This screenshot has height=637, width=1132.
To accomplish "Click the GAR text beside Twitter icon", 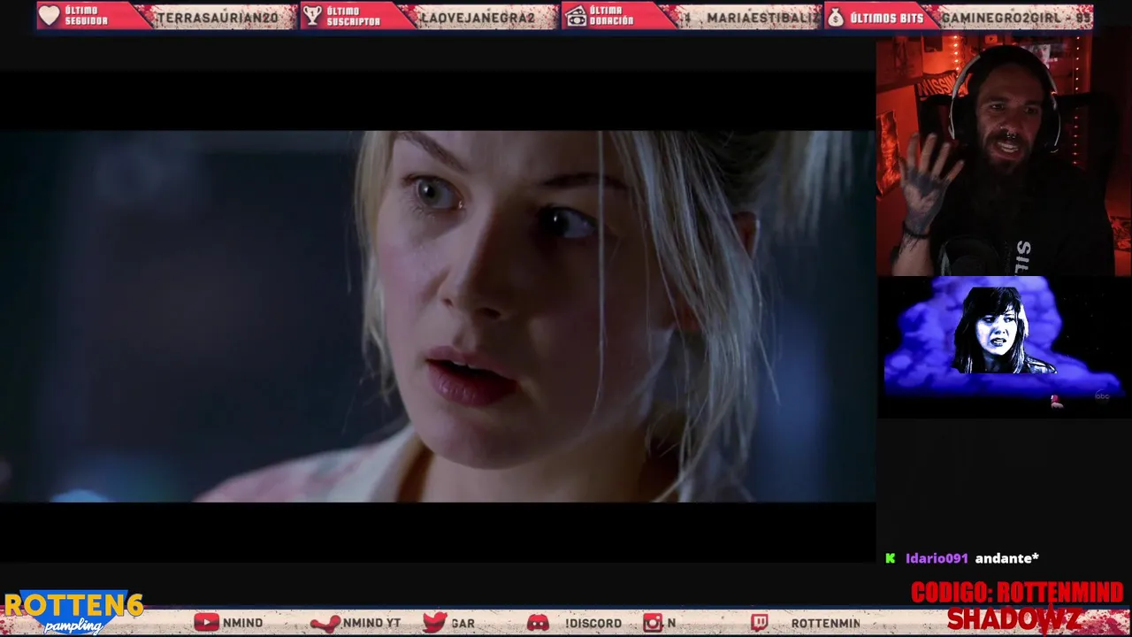I will coord(463,624).
